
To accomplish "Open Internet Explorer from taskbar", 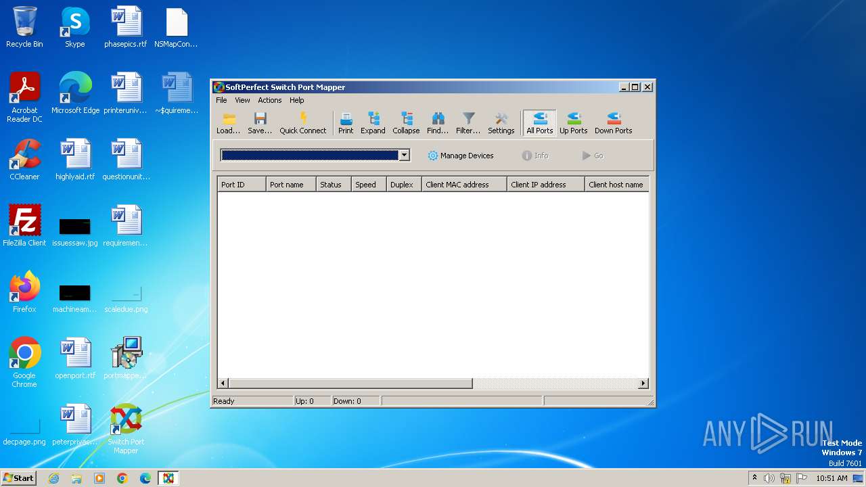I will (53, 478).
